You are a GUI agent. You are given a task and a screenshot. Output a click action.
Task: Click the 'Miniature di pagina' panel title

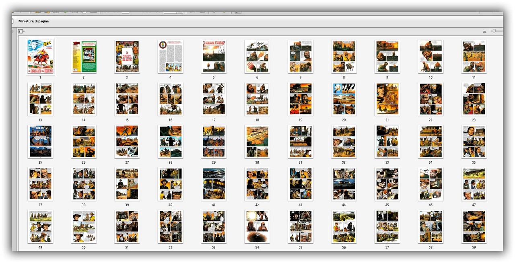(x=33, y=21)
